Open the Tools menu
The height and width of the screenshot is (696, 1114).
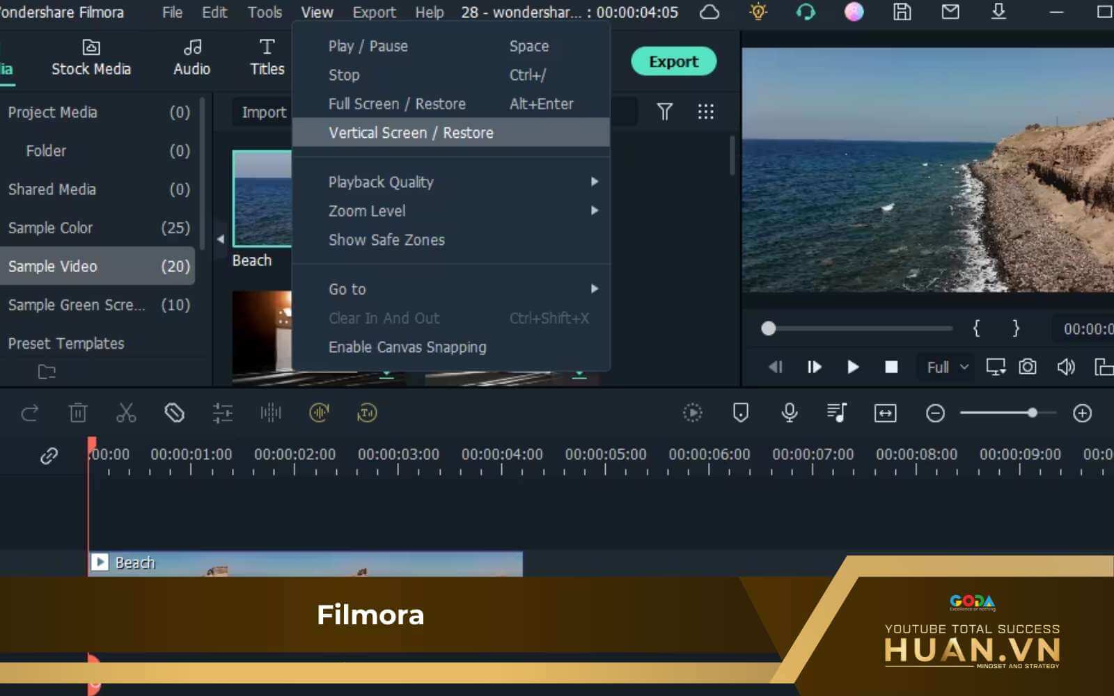click(265, 13)
